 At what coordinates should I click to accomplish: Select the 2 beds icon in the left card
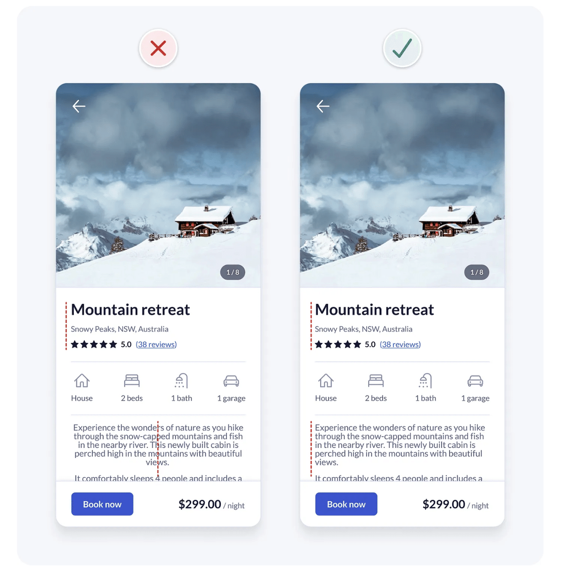coord(132,380)
